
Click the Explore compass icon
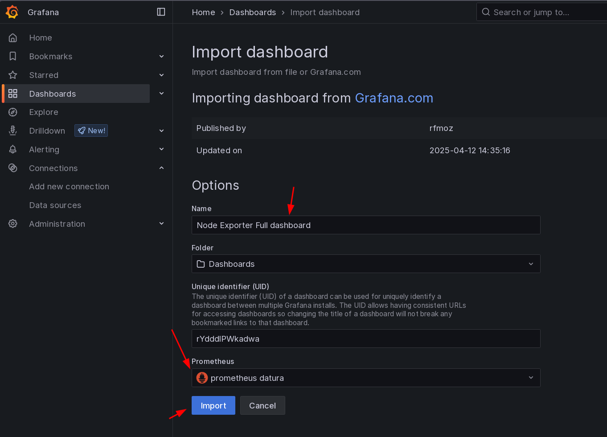point(13,112)
